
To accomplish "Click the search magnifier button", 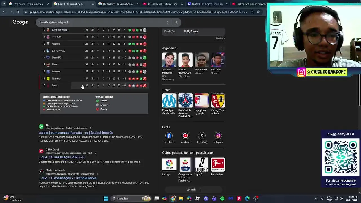I will [x=176, y=22].
